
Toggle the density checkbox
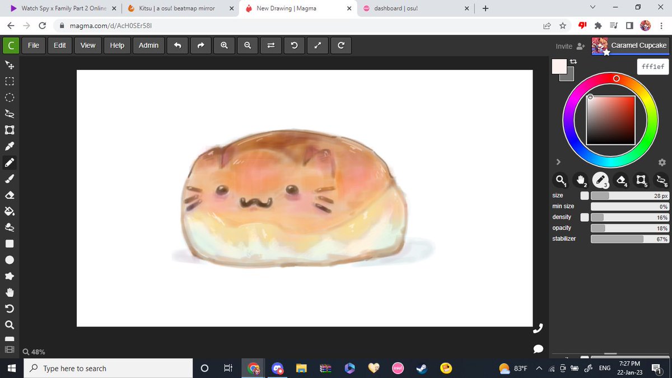coord(584,217)
